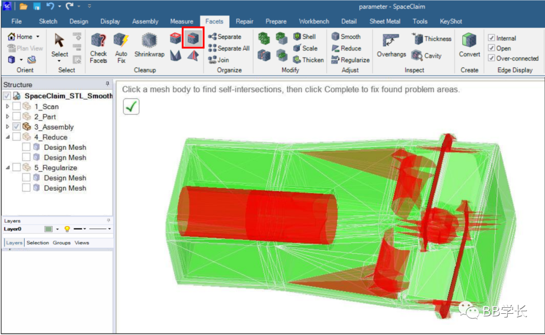Click the Reduce adjust tool
Screen dimensions: 545x335
(x=346, y=48)
